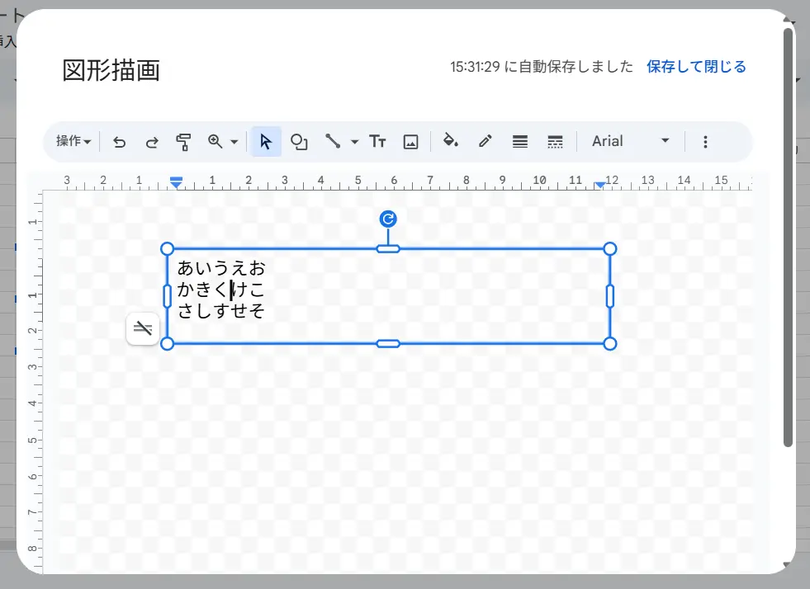The width and height of the screenshot is (810, 589).
Task: Open the border color pencil icon
Action: pos(486,142)
